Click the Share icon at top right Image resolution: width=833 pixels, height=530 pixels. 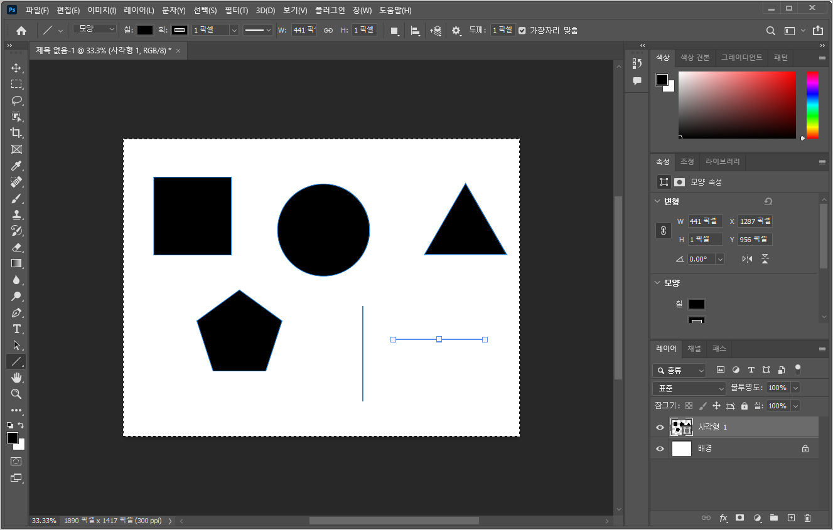coord(817,30)
